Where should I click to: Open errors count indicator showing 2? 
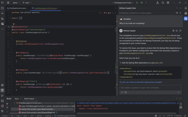(x=105, y=13)
